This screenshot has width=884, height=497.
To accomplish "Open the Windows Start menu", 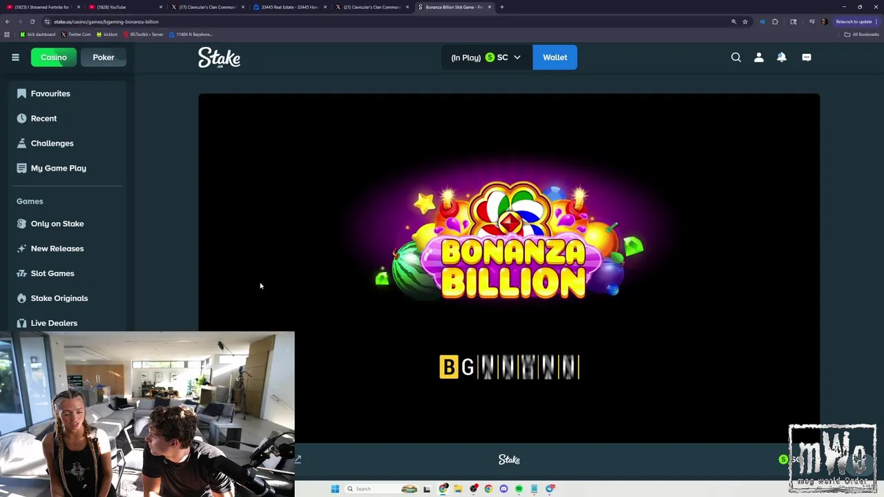I will point(335,489).
